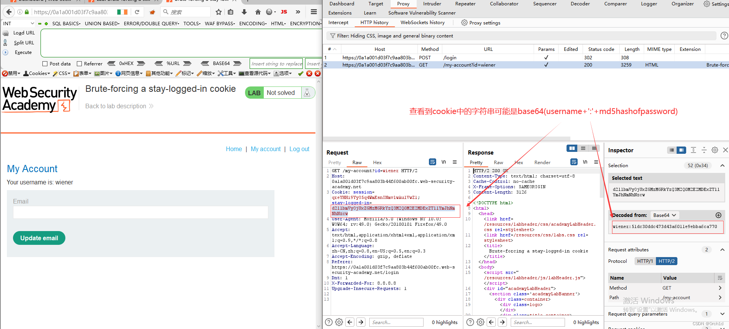Encode with the right arrow after %URL

pyautogui.click(x=187, y=64)
